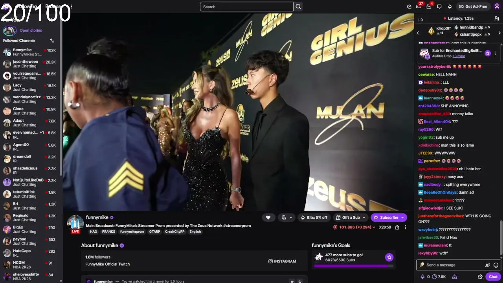Collapse the chat panel with arrow icon
503x283 pixels.
(420, 20)
